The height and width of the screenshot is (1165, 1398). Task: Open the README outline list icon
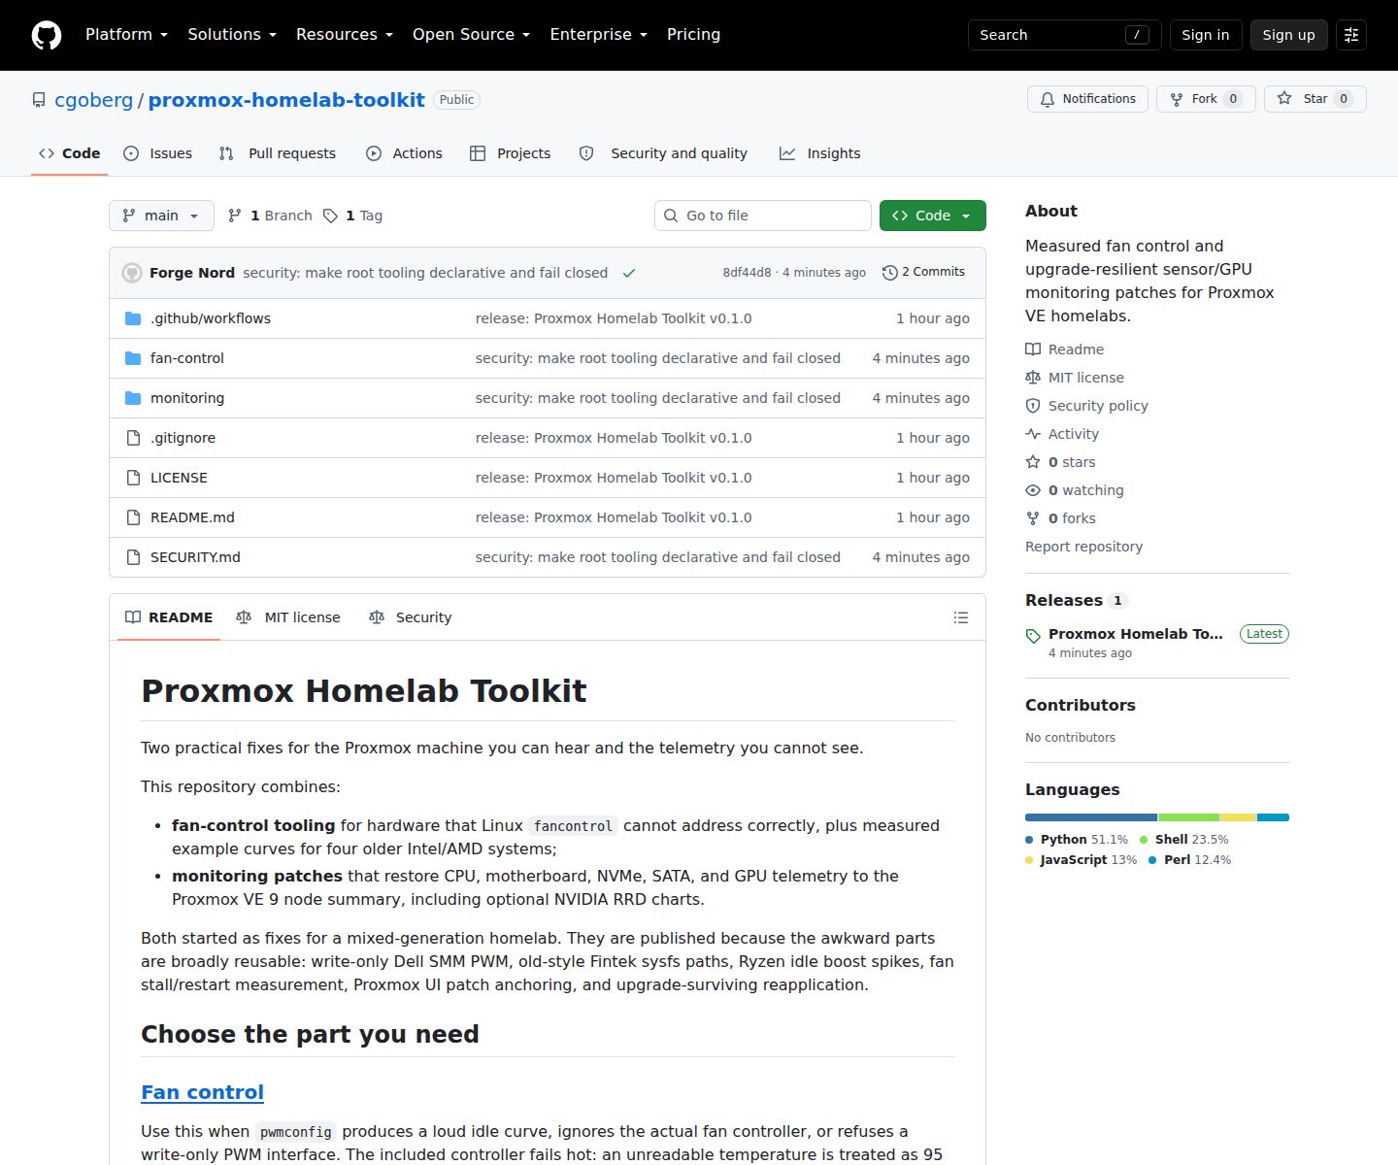[961, 617]
